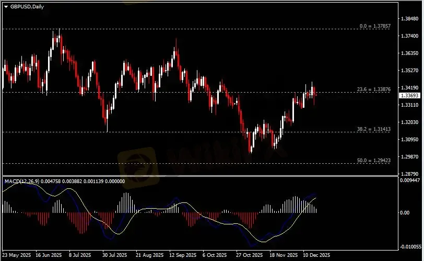Select the MACD(12,26,9) indicator label
Screen dimensions: 424x261
pyautogui.click(x=22, y=181)
